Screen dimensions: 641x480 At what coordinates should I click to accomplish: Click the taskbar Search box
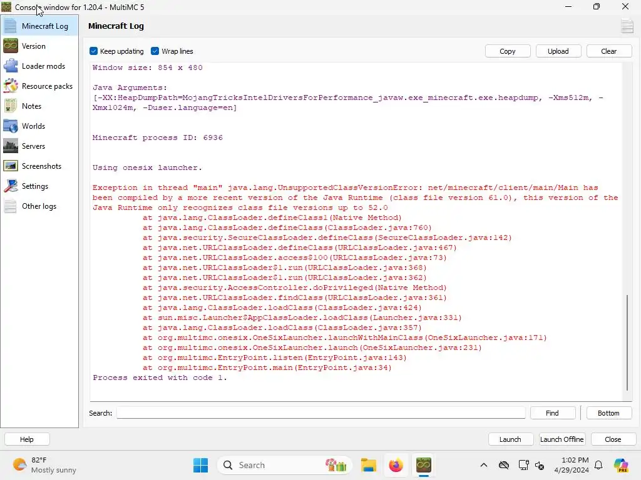[285, 465]
